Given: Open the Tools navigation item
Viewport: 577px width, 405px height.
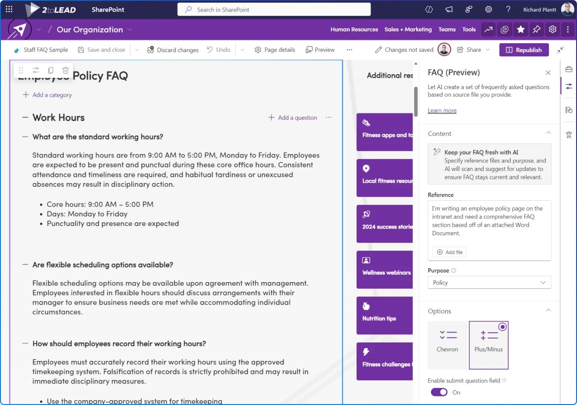Looking at the screenshot, I should pos(469,30).
